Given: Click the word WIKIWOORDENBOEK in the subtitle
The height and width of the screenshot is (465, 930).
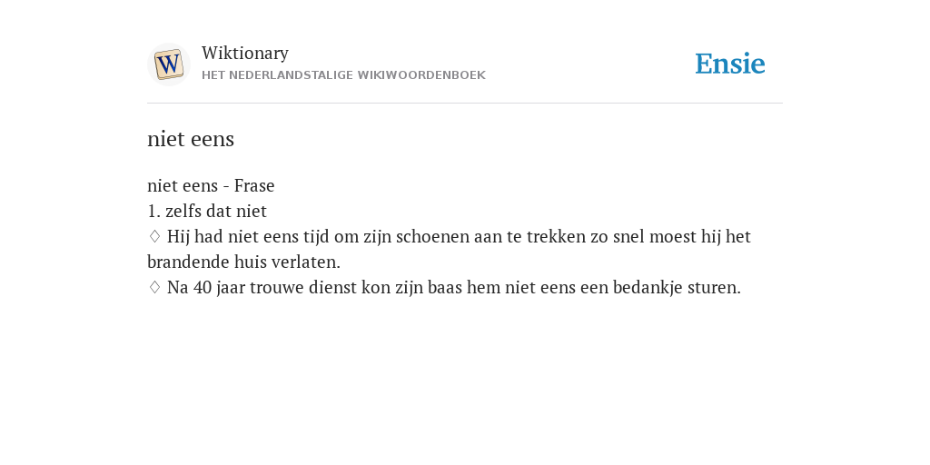Looking at the screenshot, I should 421,75.
